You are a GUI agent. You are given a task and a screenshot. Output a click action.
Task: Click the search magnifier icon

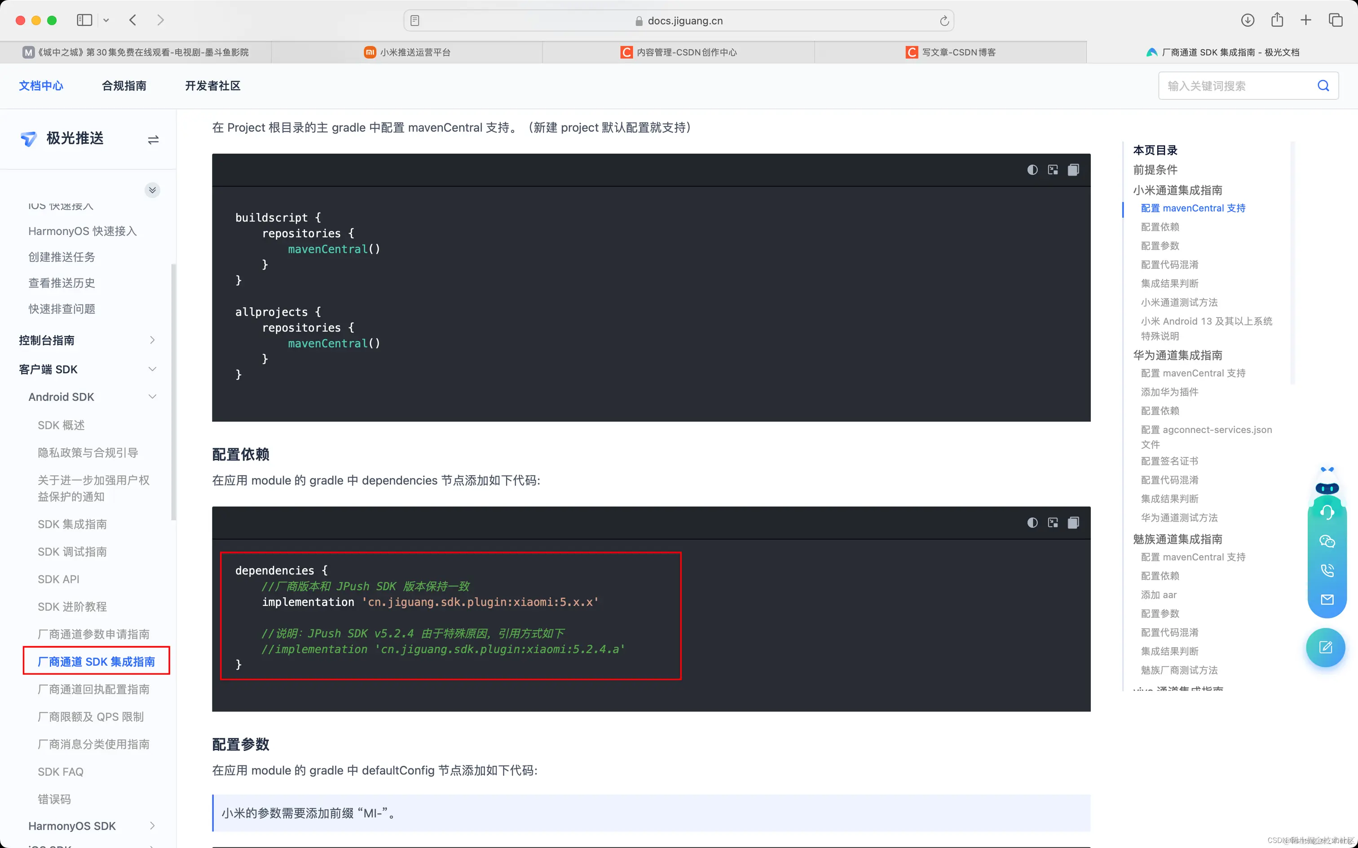click(1323, 86)
